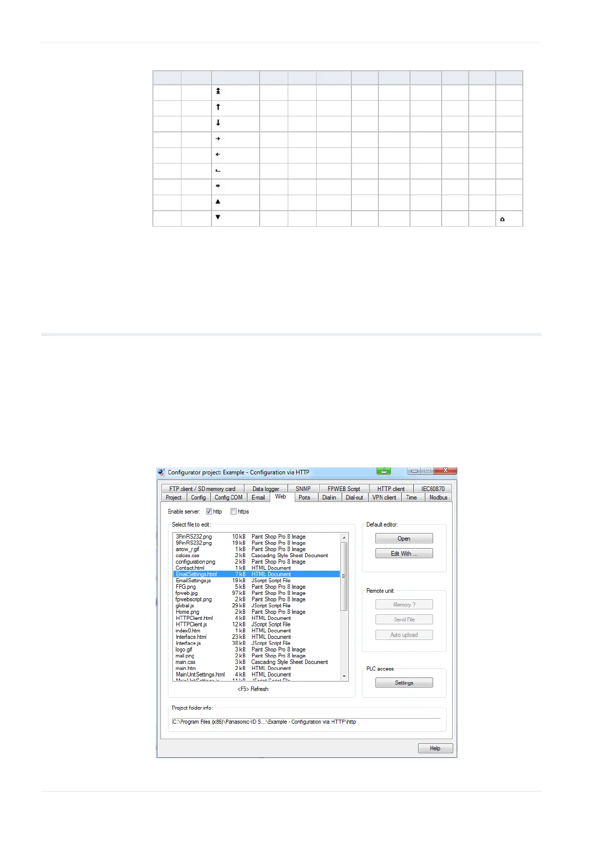Click the Memory ? button
597x844 pixels.
point(404,605)
